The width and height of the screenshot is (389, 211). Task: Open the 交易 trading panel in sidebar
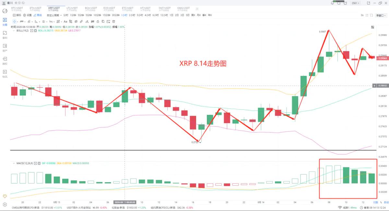[x=5, y=21]
